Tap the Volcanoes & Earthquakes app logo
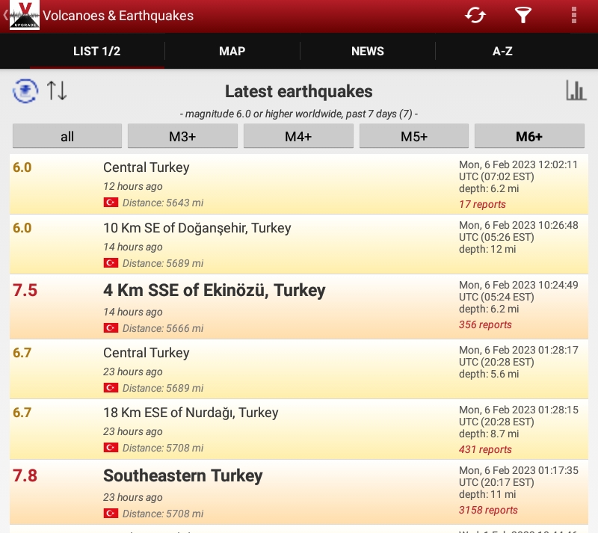The height and width of the screenshot is (533, 598). pyautogui.click(x=24, y=16)
